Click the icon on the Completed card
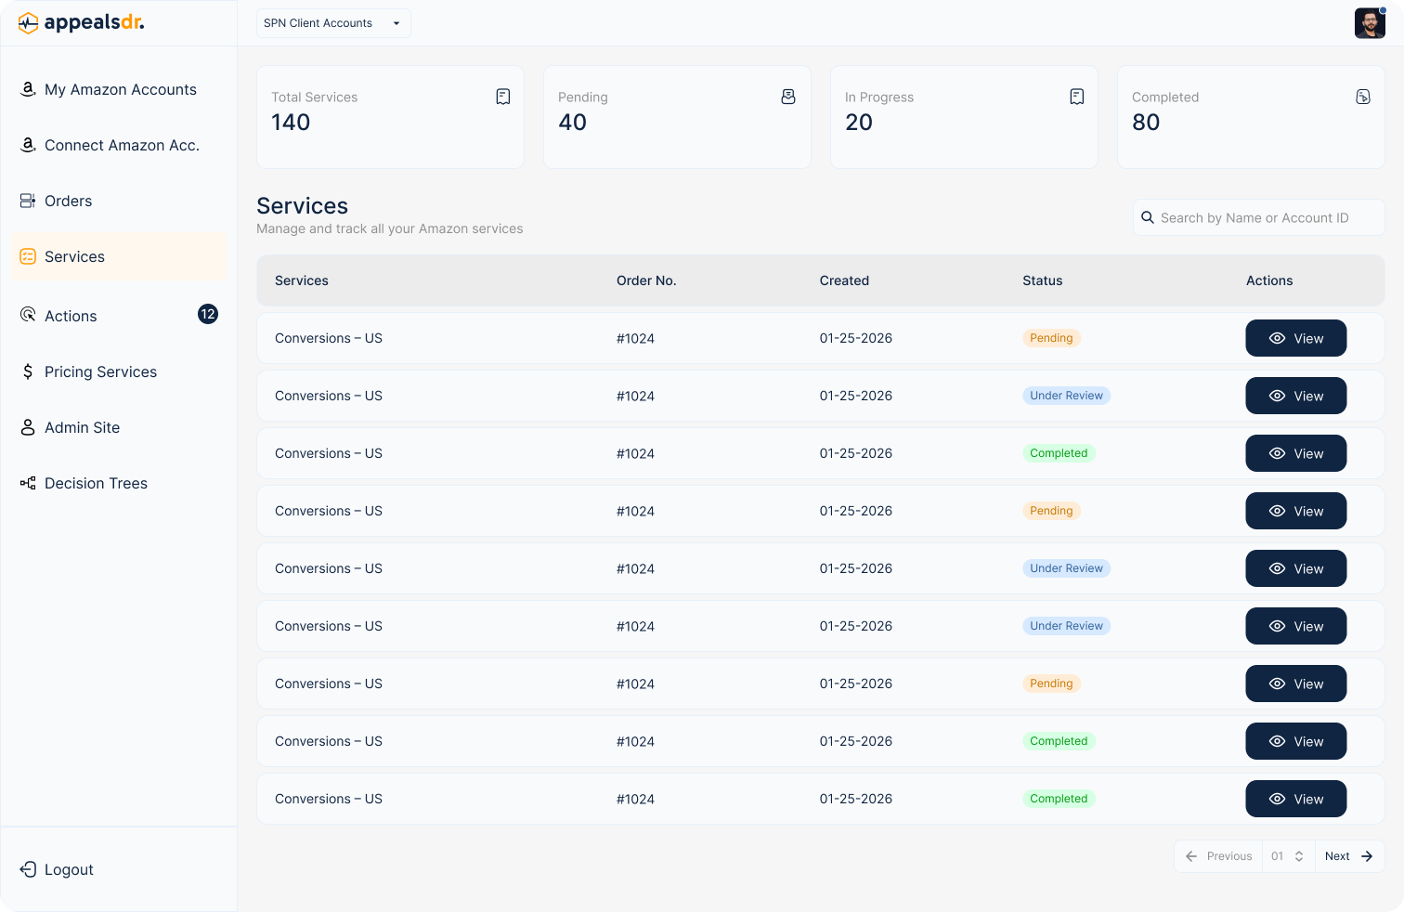The height and width of the screenshot is (912, 1404). (x=1363, y=96)
